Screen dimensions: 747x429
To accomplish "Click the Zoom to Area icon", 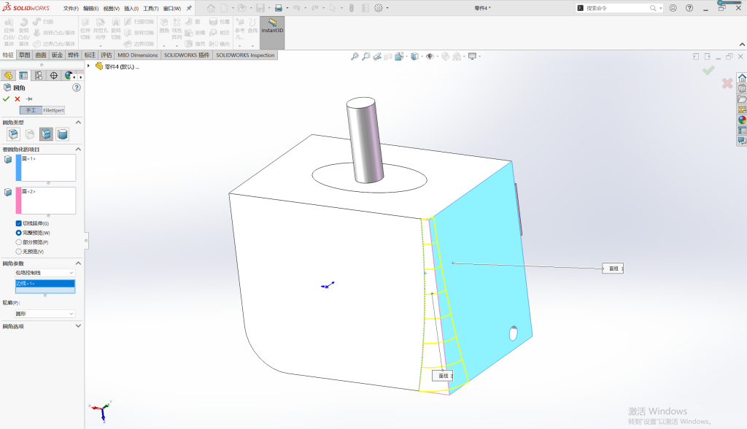I will click(x=366, y=56).
